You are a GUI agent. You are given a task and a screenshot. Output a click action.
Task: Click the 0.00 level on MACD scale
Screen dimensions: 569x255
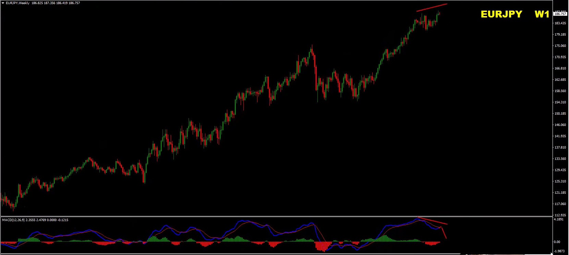coord(557,242)
